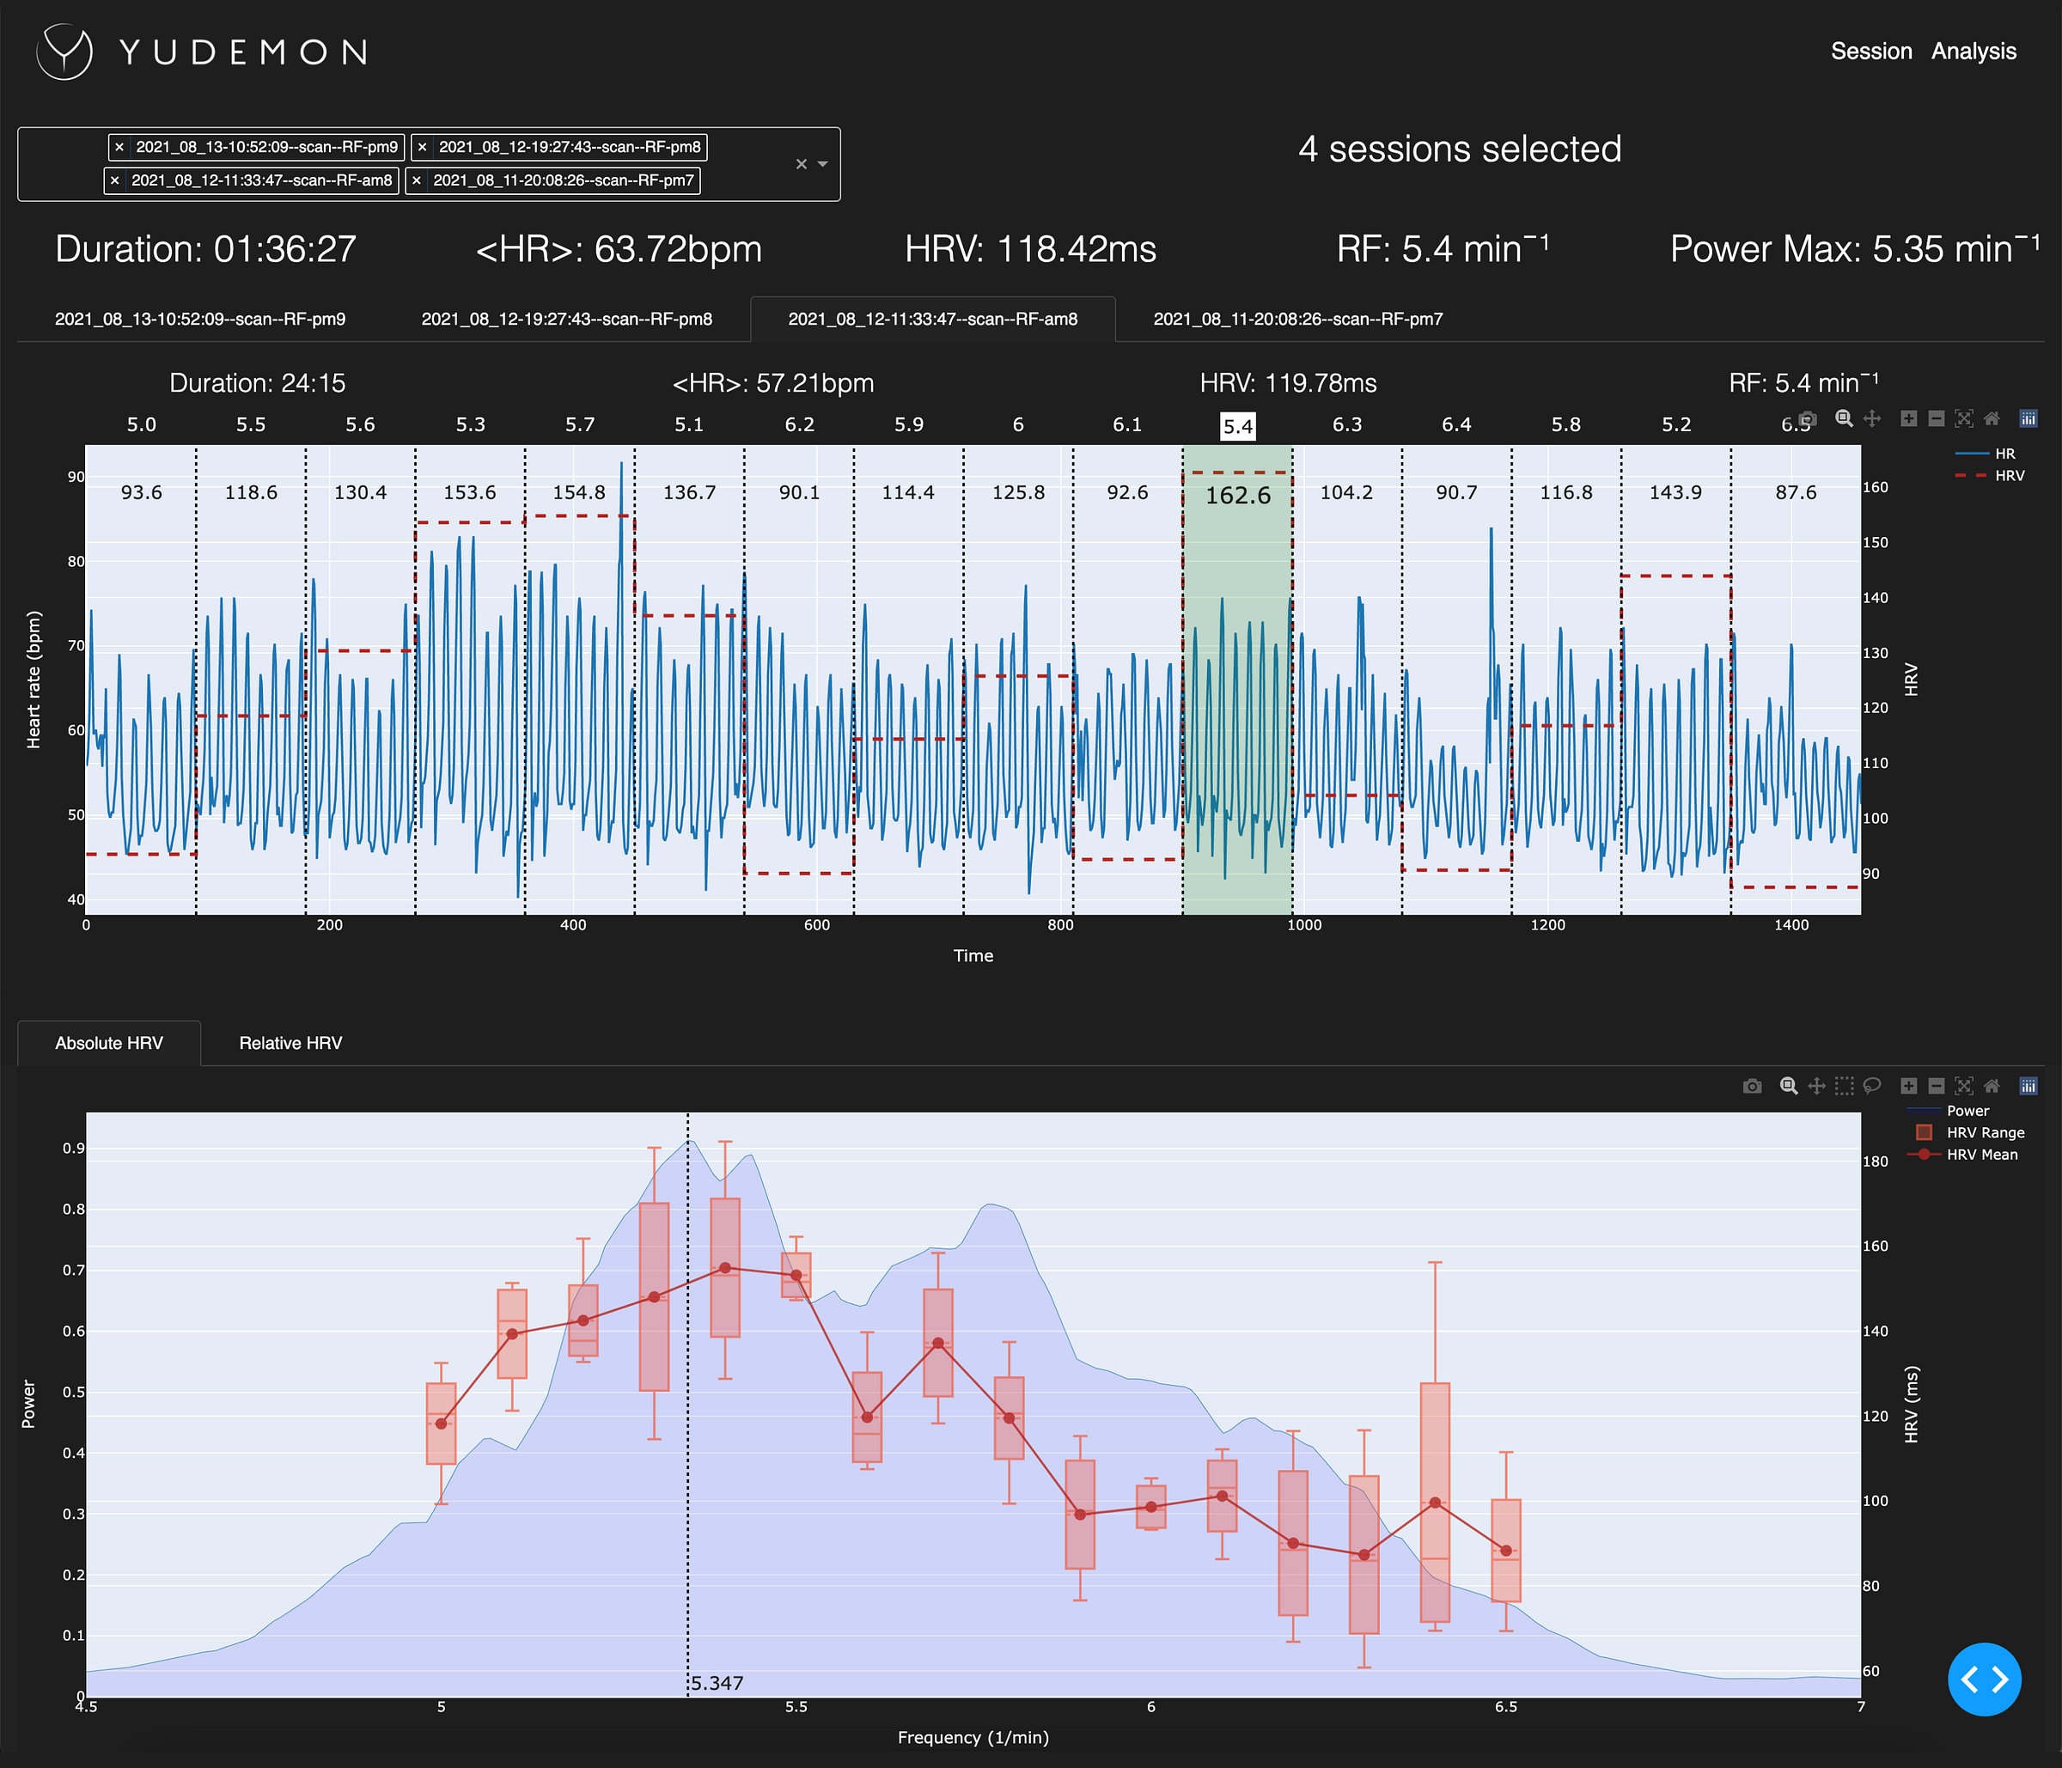Toggle Power trace in legend

click(1948, 1110)
